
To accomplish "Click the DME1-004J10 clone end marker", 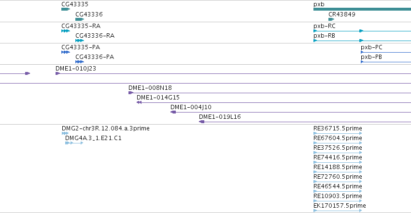I will (173, 112).
